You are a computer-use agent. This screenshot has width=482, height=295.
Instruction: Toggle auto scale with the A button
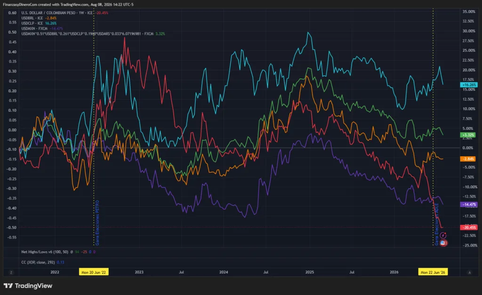[469, 272]
